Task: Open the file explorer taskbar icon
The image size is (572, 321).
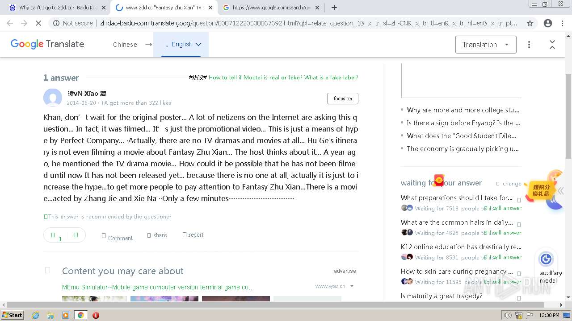Action: pos(50,315)
